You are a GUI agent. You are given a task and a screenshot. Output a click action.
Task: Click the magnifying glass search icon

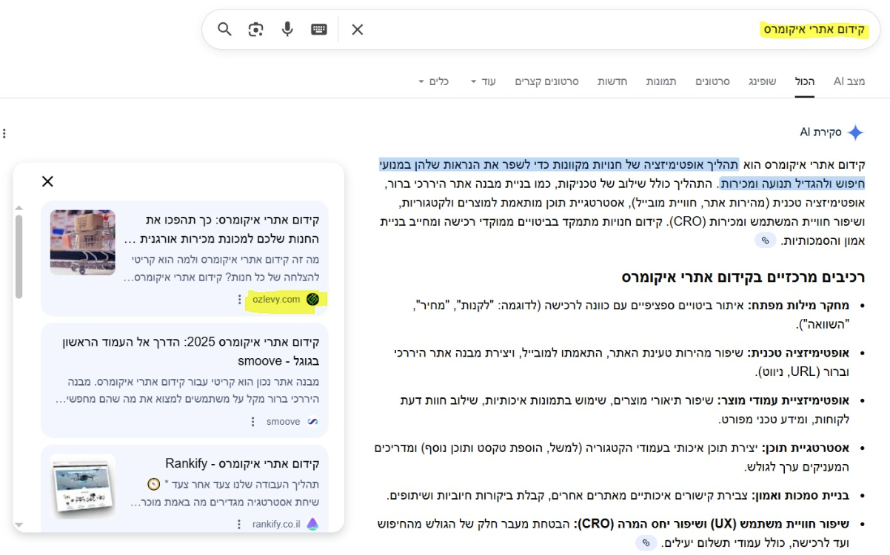click(x=225, y=29)
